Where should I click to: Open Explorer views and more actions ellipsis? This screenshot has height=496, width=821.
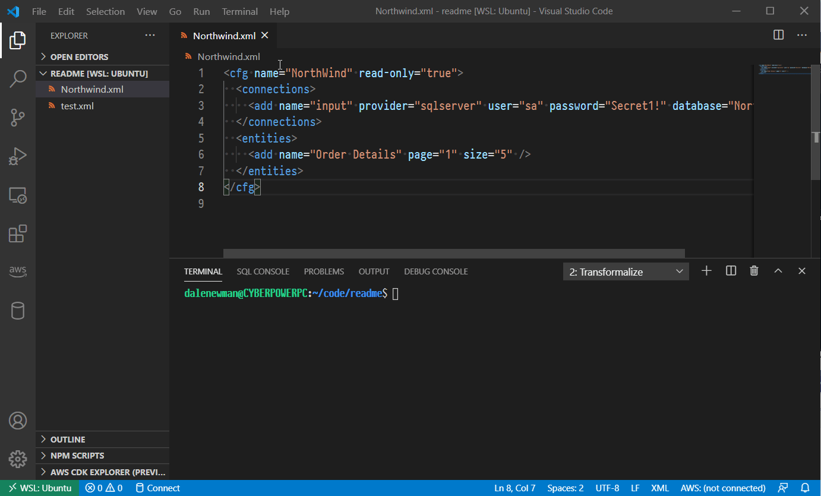(x=150, y=36)
